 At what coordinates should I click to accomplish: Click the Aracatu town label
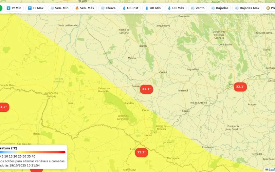coord(252,105)
